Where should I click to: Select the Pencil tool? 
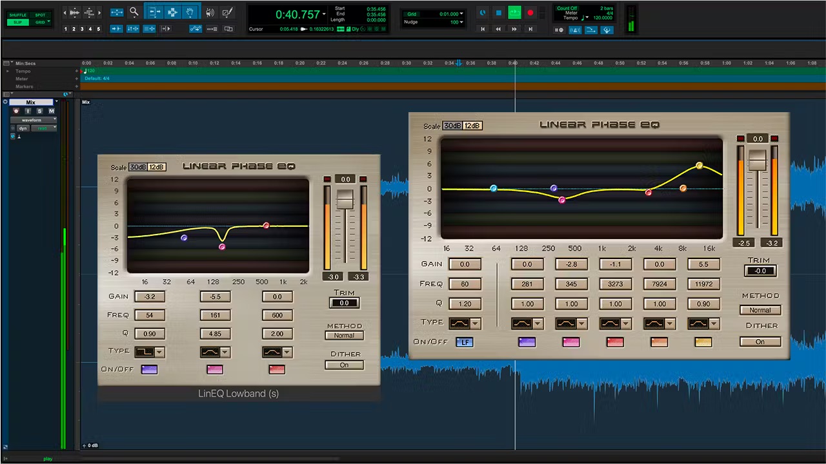(x=227, y=12)
